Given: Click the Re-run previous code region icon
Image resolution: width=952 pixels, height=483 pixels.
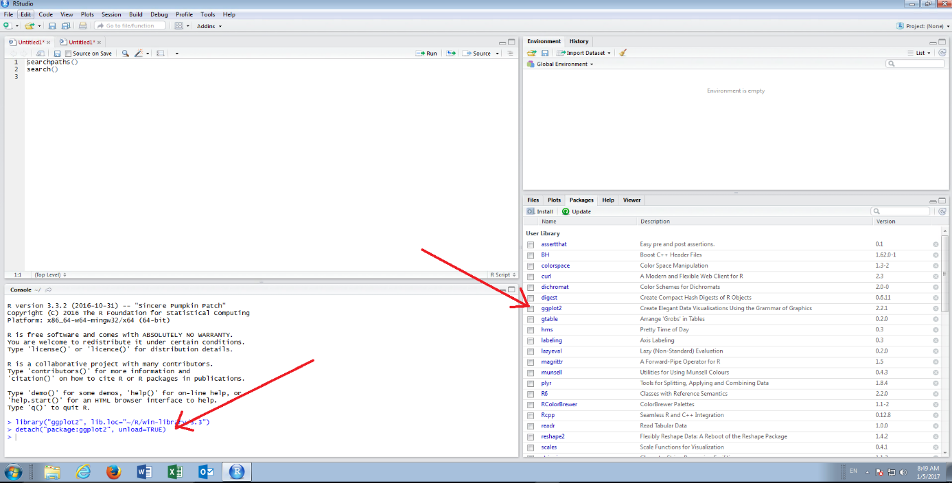Looking at the screenshot, I should pyautogui.click(x=451, y=54).
